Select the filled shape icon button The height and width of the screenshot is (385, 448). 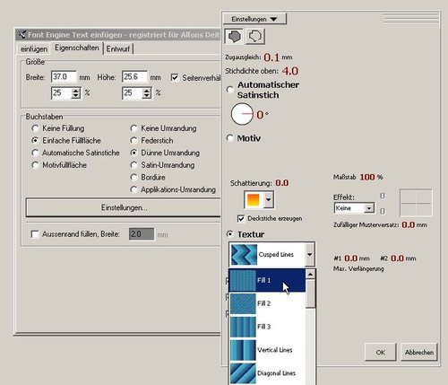[234, 37]
